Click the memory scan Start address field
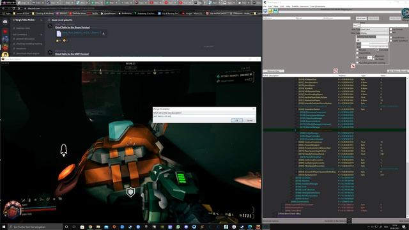Image resolution: width=409 pixels, height=230 pixels. [374, 43]
